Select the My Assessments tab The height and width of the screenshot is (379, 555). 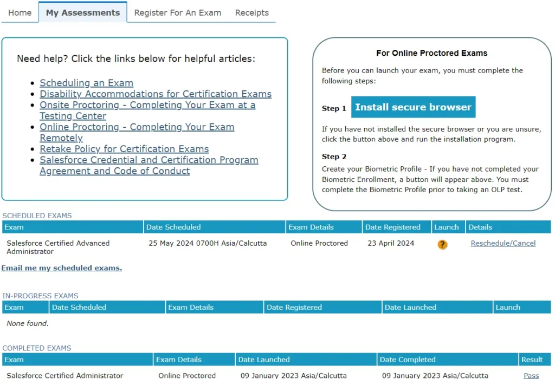click(83, 13)
